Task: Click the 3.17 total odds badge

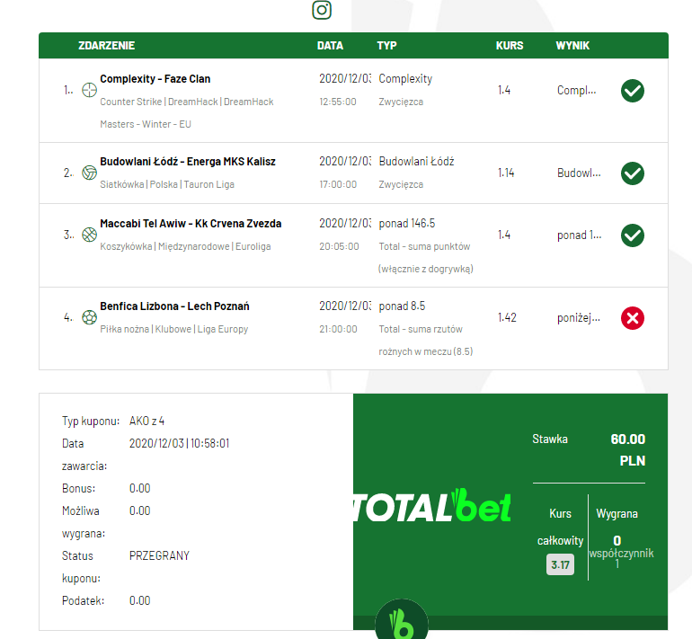Action: point(560,564)
